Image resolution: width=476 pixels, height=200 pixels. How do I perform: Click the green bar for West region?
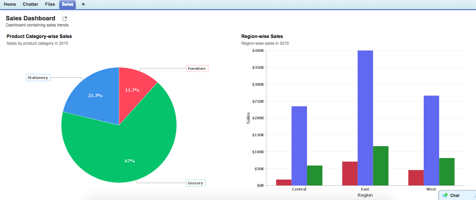(x=446, y=172)
